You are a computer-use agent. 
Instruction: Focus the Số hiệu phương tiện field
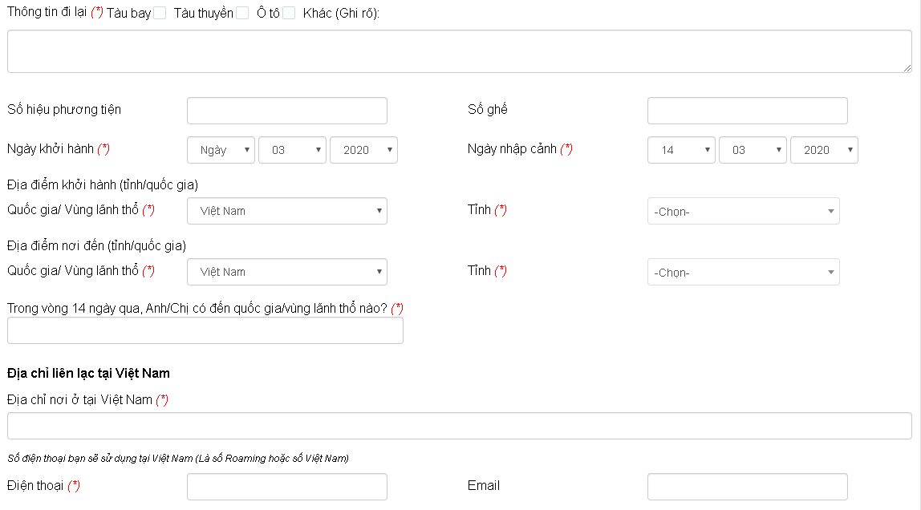point(287,111)
